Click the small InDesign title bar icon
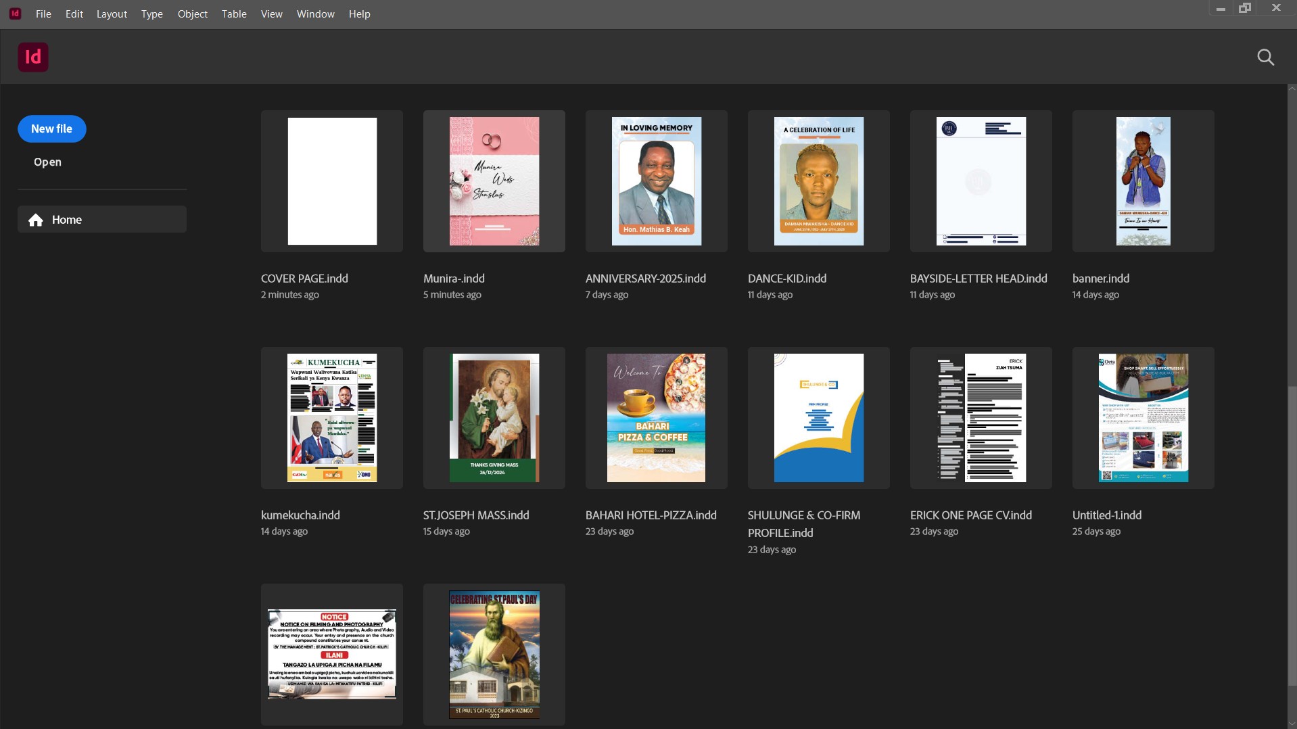This screenshot has width=1297, height=729. click(x=15, y=14)
